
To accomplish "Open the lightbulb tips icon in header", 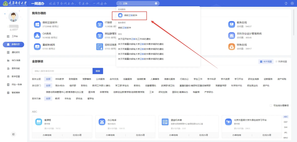I will pyautogui.click(x=286, y=3).
